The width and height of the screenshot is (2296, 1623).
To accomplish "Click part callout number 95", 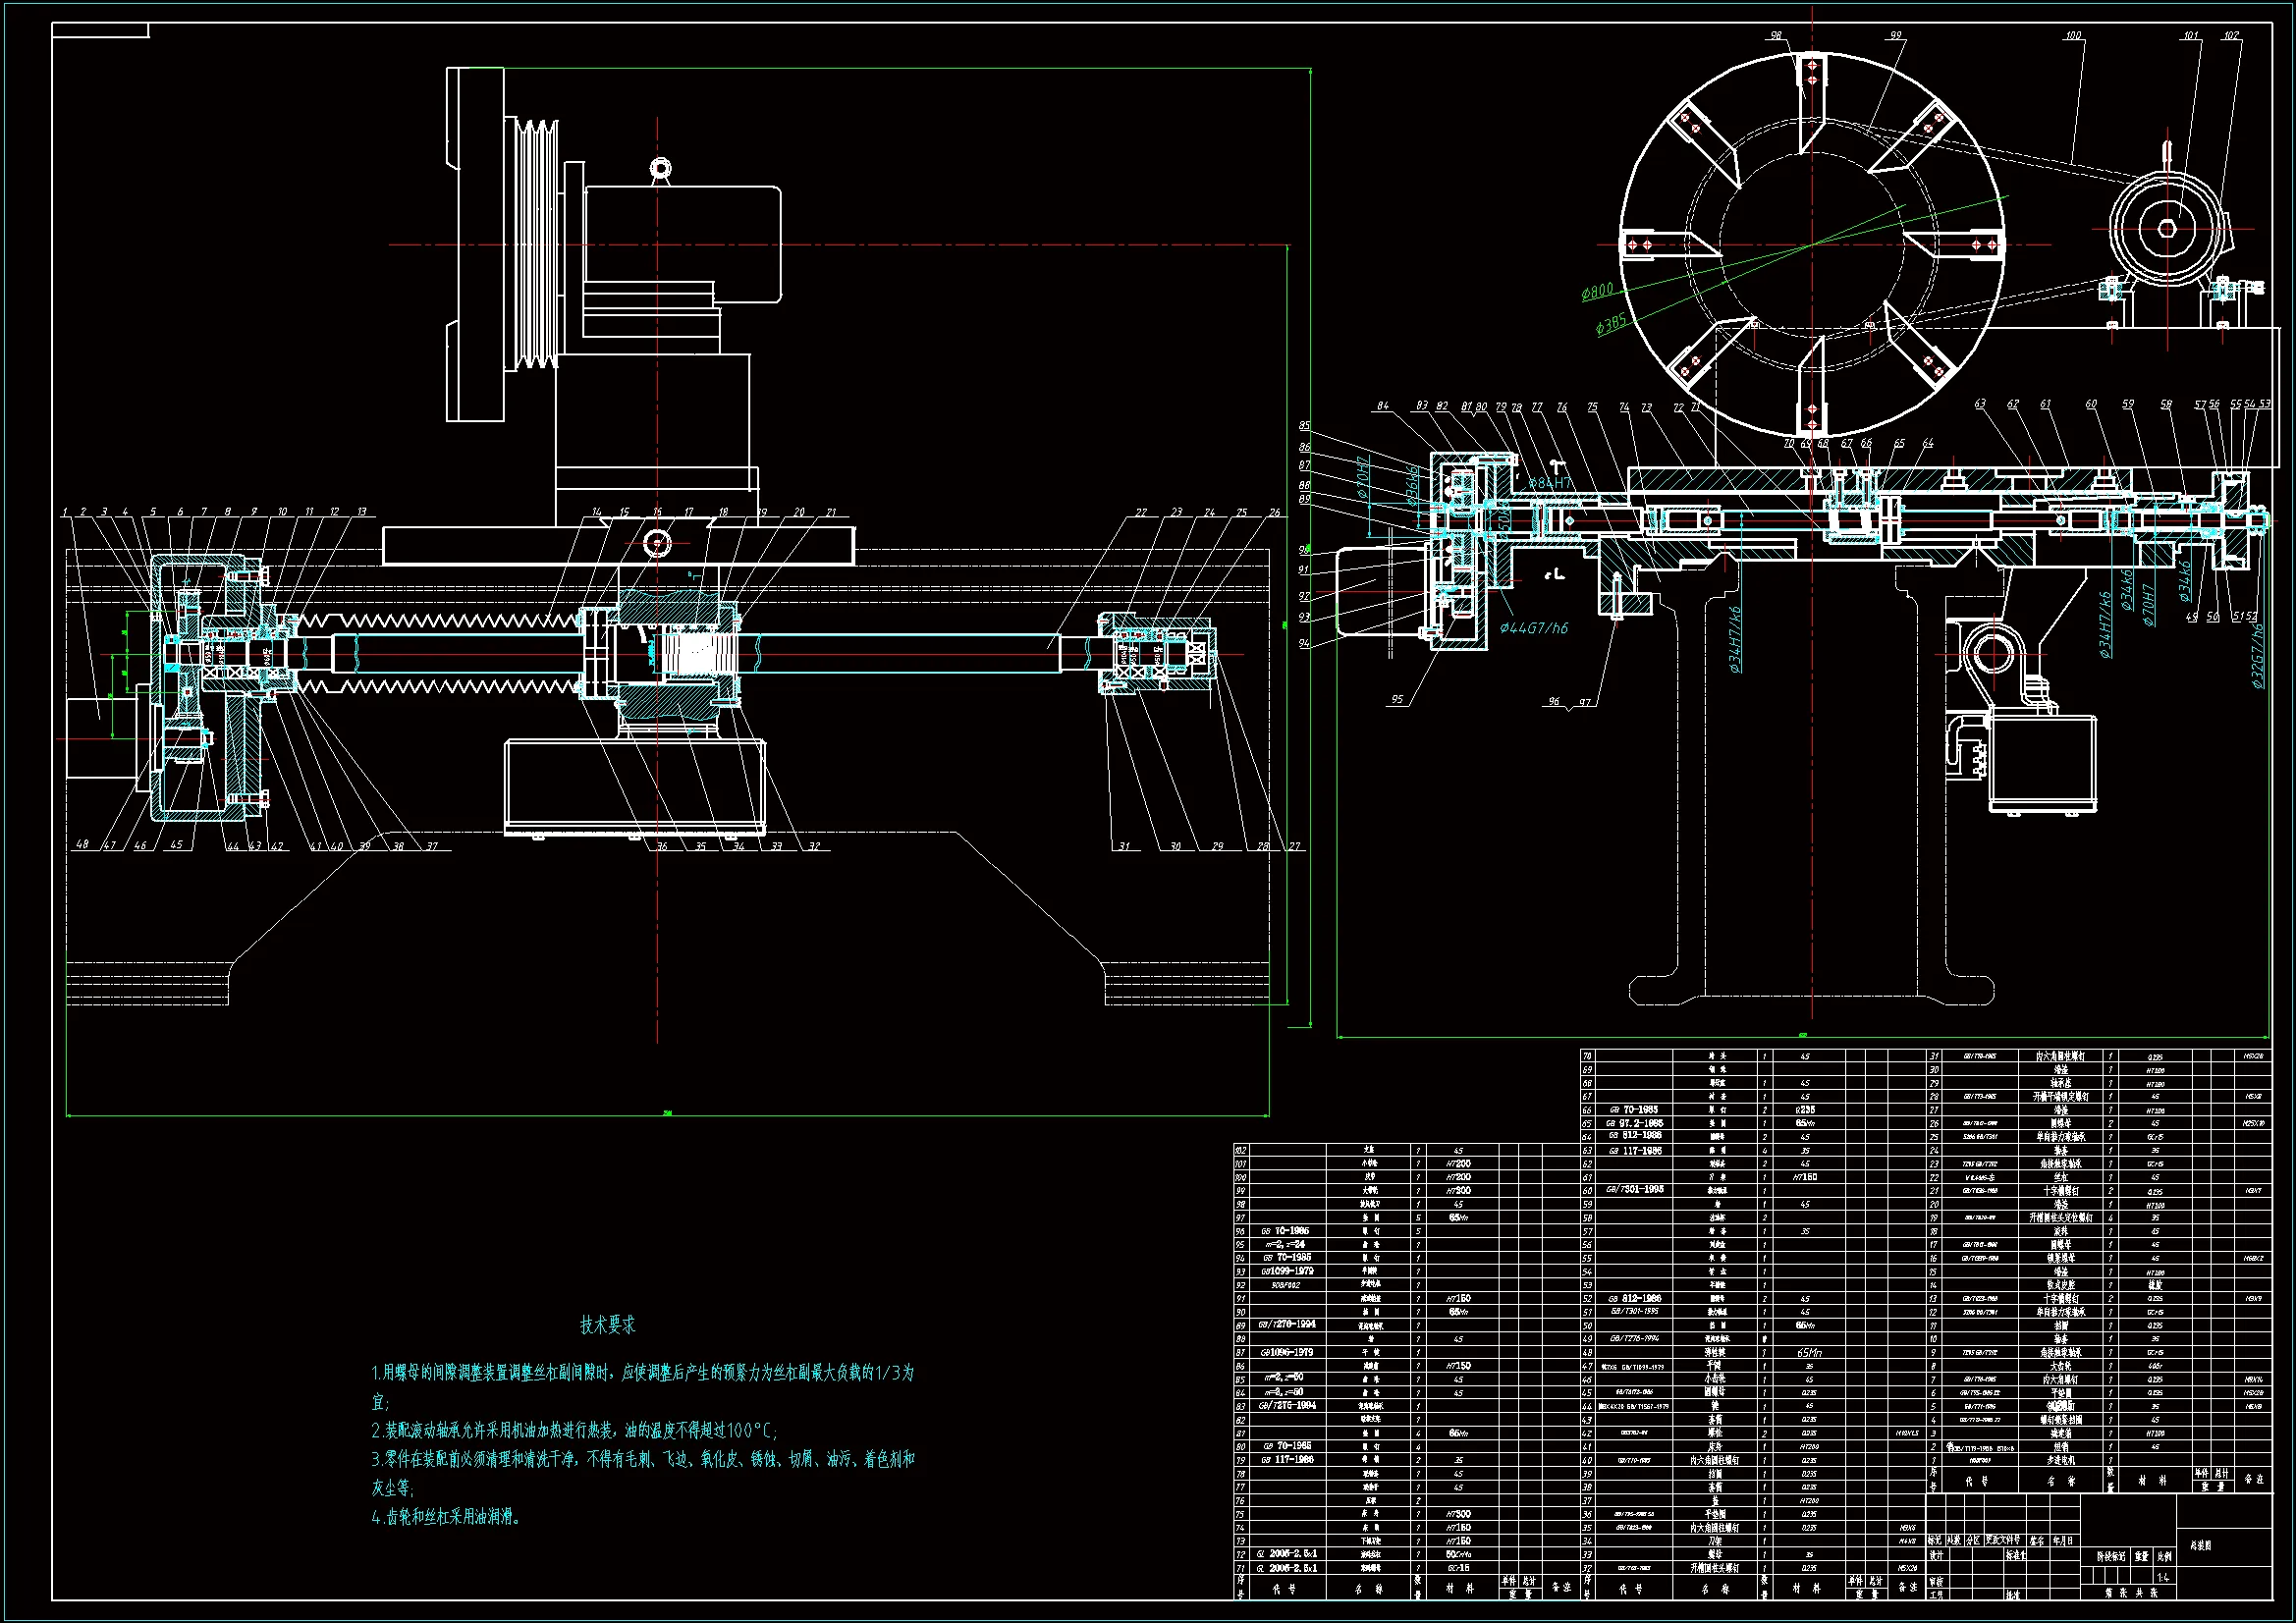I will 1397,700.
